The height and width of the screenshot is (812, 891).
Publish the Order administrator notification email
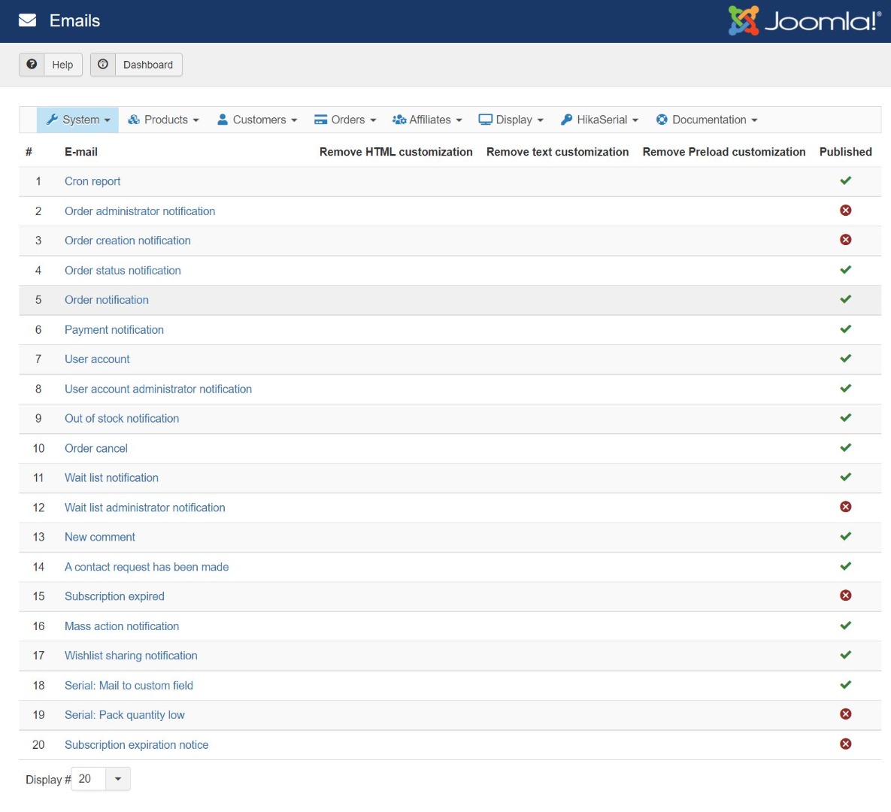pyautogui.click(x=845, y=211)
